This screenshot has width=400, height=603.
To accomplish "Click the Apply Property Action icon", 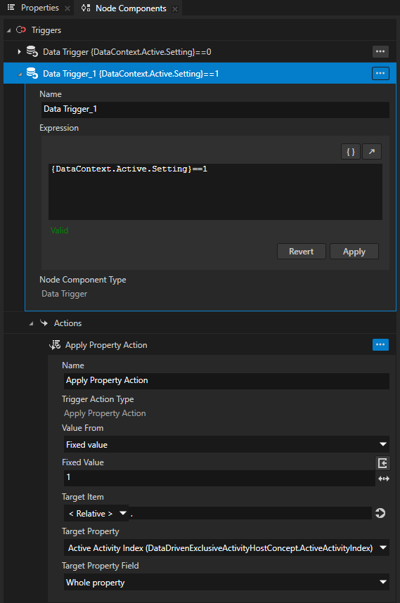I will tap(55, 345).
